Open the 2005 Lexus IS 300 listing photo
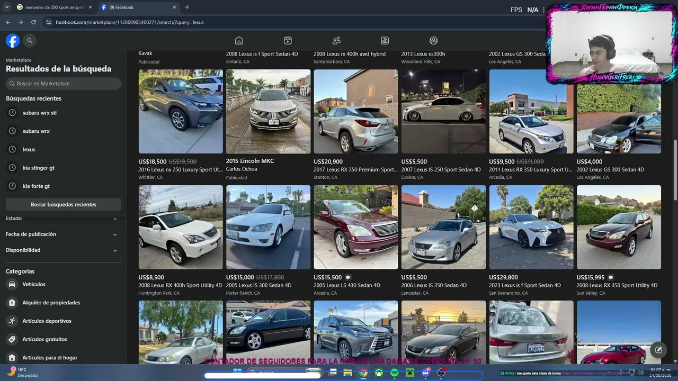678x381 pixels. pos(268,227)
